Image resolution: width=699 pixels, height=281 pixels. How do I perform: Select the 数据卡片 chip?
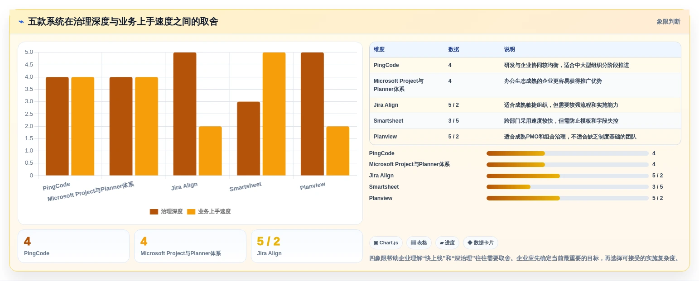481,243
